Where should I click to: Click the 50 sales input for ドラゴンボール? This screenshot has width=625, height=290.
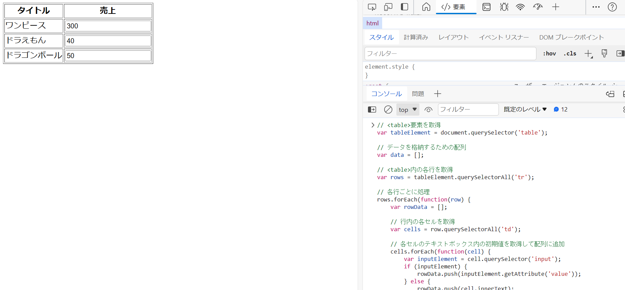point(108,55)
